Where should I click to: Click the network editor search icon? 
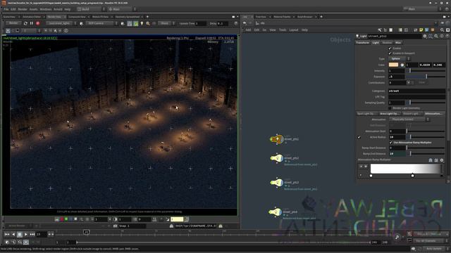pyautogui.click(x=442, y=30)
